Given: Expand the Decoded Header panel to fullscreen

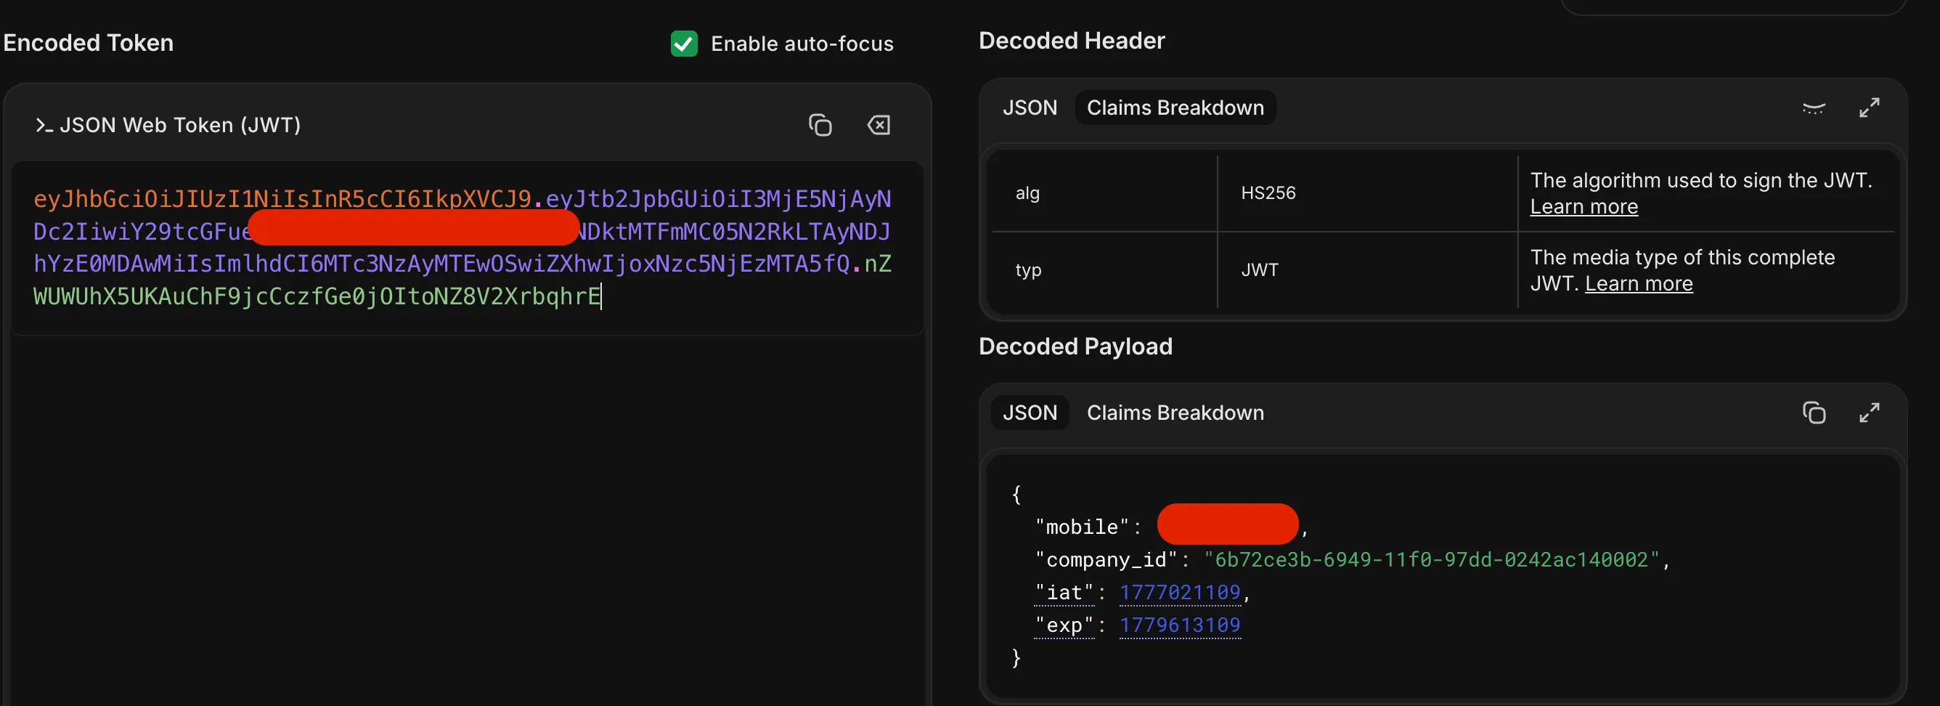Looking at the screenshot, I should click(1869, 108).
